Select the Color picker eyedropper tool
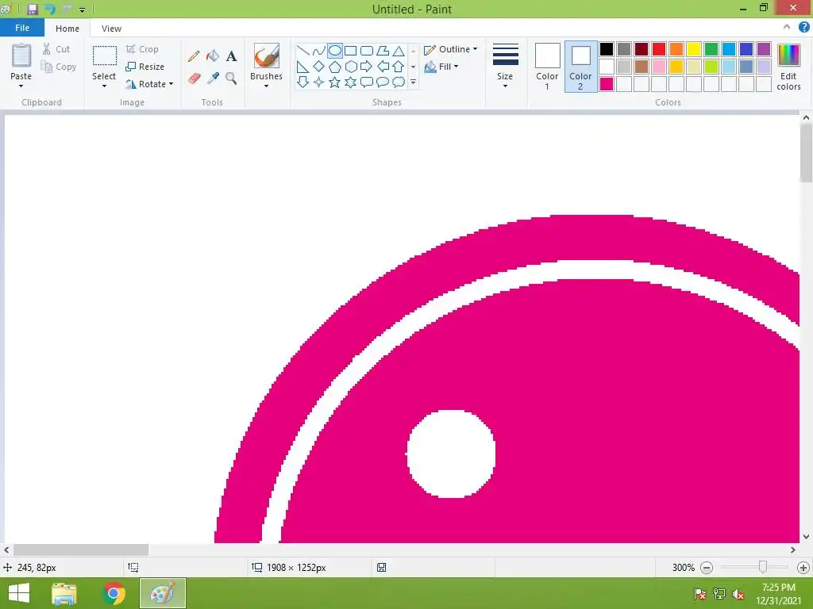Viewport: 813px width, 609px height. [x=213, y=79]
